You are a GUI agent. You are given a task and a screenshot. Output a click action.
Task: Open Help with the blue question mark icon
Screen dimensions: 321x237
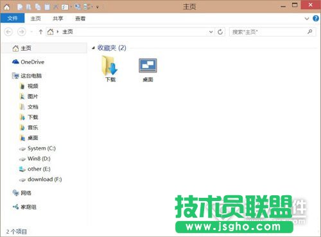click(x=316, y=19)
